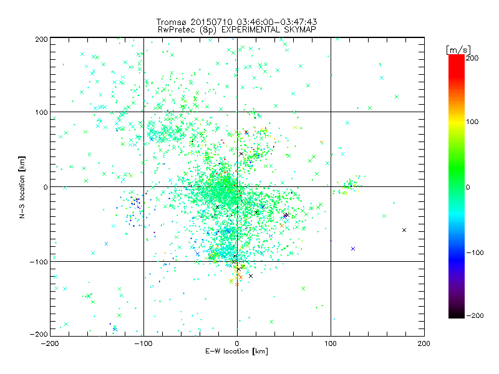The height and width of the screenshot is (374, 499).
Task: Click the 'E-W location [km]' axis label
Action: point(236,352)
